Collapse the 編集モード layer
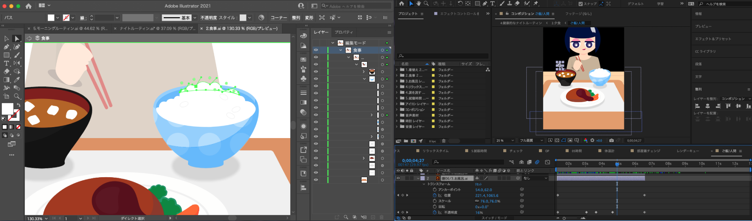This screenshot has width=752, height=221. [333, 43]
